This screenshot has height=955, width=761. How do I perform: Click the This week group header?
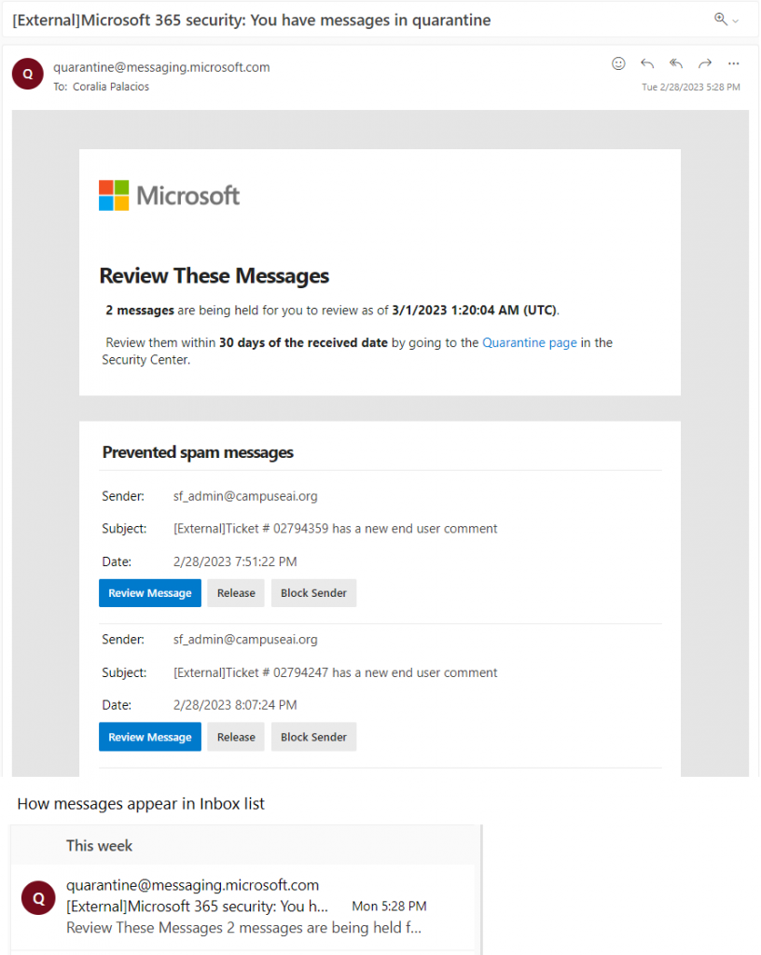[99, 845]
